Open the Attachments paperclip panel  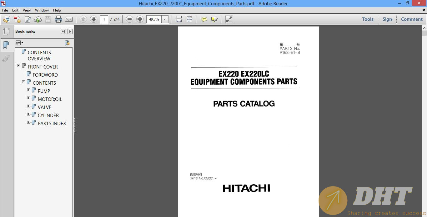[6, 59]
